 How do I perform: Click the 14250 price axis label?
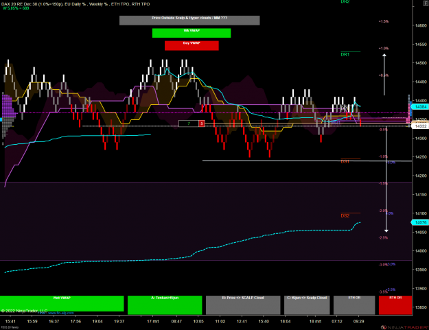point(421,157)
